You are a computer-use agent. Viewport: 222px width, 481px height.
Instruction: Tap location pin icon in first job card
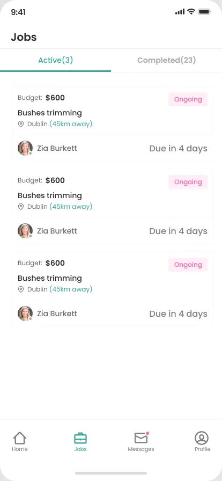pyautogui.click(x=21, y=124)
